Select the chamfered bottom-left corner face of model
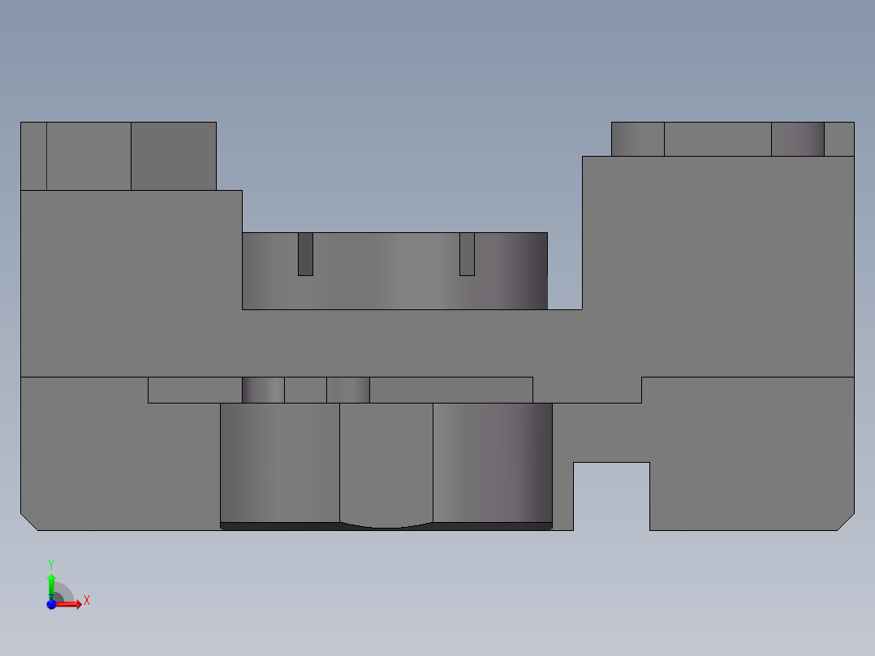Screen dimensions: 875x656 28,523
